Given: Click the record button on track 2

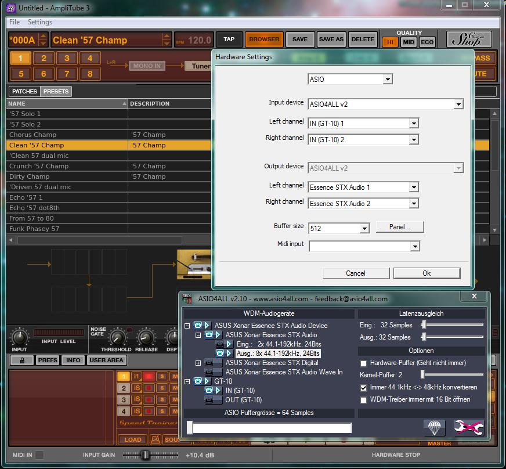Looking at the screenshot, I should 149,388.
